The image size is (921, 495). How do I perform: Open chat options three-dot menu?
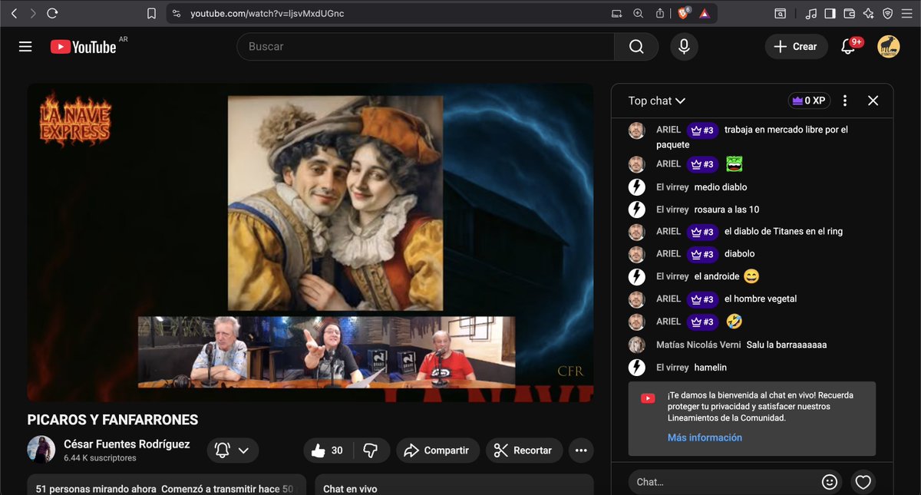[x=845, y=101]
